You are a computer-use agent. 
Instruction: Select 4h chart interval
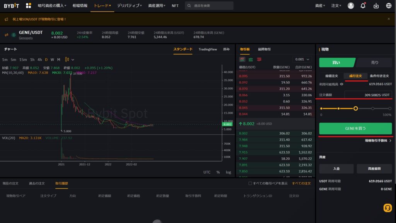tap(40, 60)
